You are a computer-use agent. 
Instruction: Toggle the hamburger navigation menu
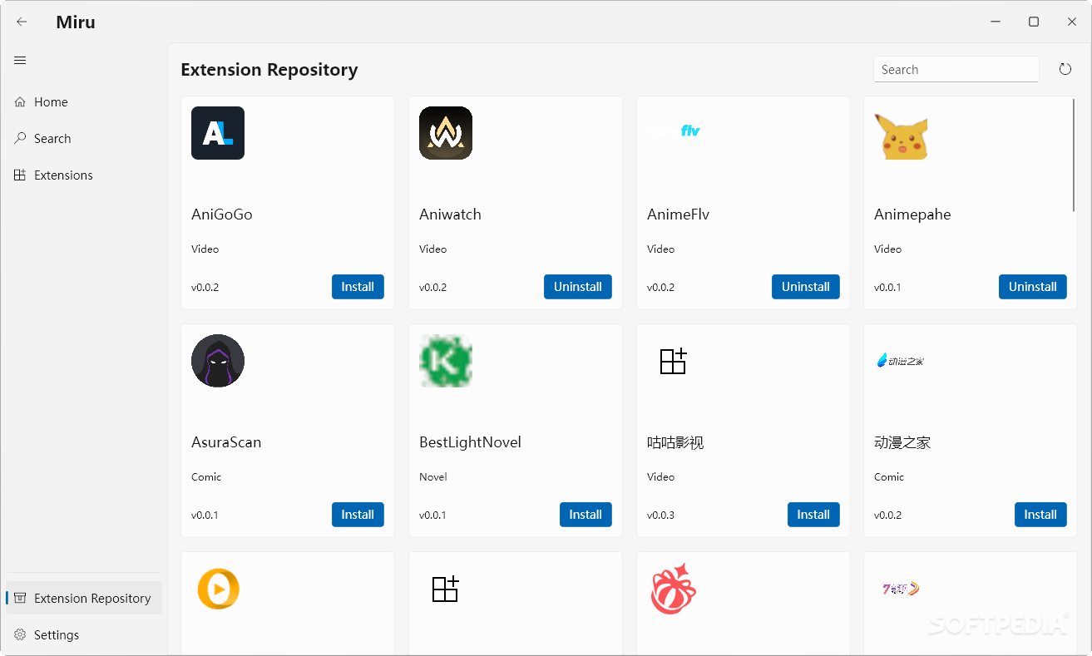pos(21,60)
